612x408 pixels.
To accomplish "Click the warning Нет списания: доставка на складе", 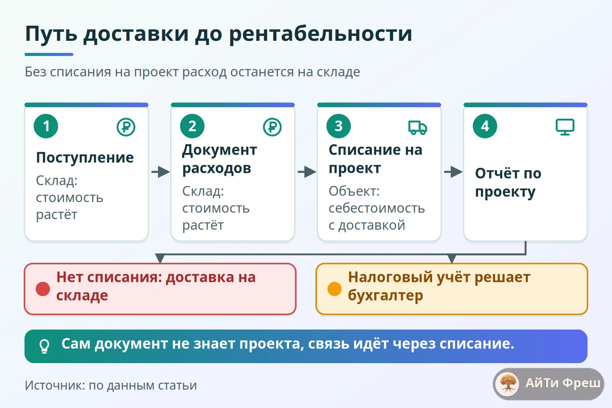I will click(x=156, y=286).
